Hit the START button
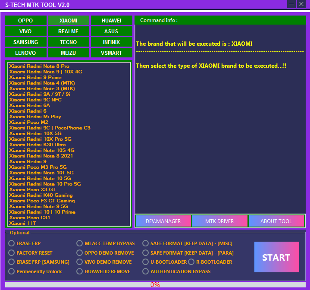The height and width of the screenshot is (290, 310). pyautogui.click(x=277, y=257)
